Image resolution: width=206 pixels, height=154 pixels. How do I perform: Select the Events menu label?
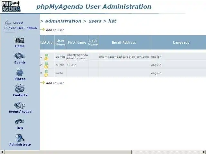[x=20, y=62]
